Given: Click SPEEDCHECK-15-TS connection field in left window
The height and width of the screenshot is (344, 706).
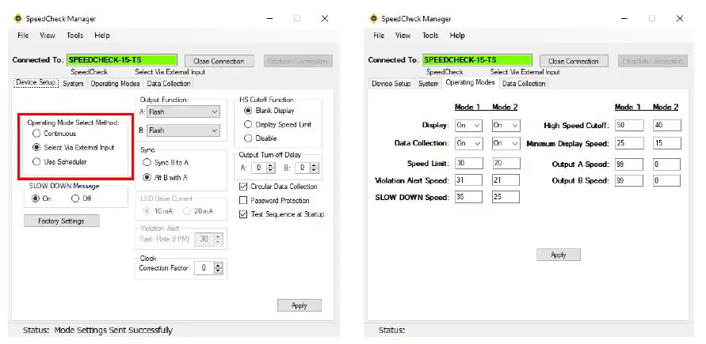Looking at the screenshot, I should click(x=122, y=60).
